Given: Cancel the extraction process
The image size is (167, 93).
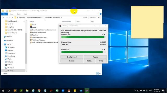Looking at the screenshot, I should click(x=72, y=61).
